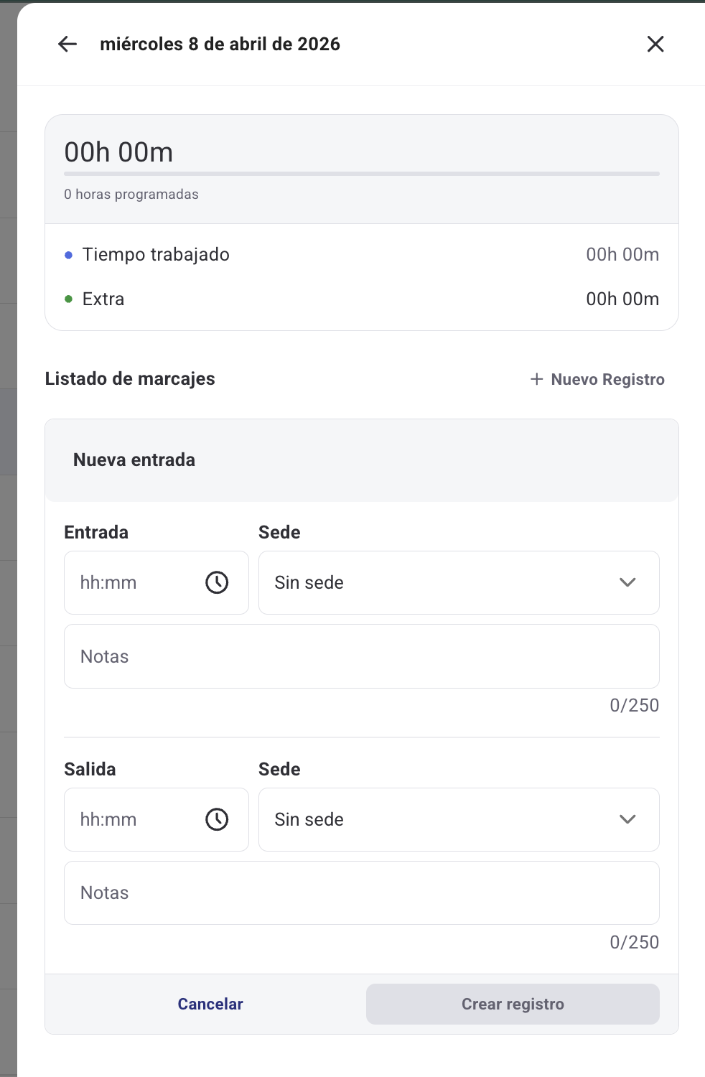Click the green dot next to Extra
This screenshot has width=705, height=1077.
[x=68, y=299]
